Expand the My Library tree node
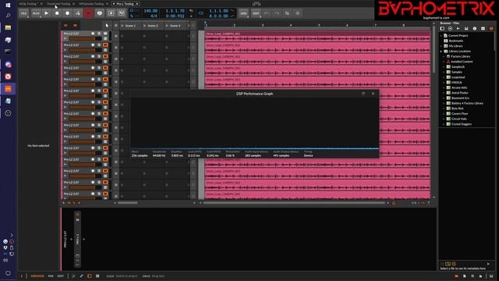 441,46
